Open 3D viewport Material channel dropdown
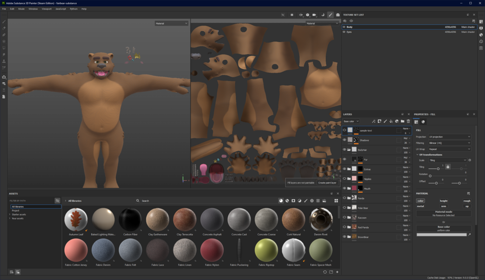Image resolution: width=485 pixels, height=280 pixels. [x=171, y=23]
